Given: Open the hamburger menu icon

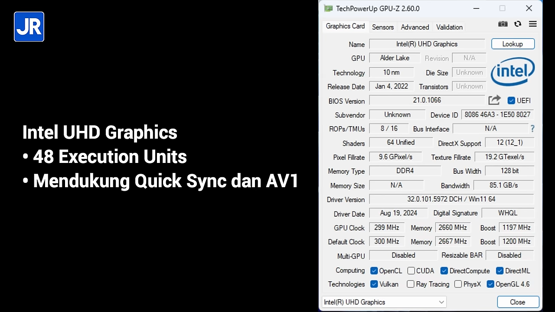Looking at the screenshot, I should pyautogui.click(x=532, y=24).
